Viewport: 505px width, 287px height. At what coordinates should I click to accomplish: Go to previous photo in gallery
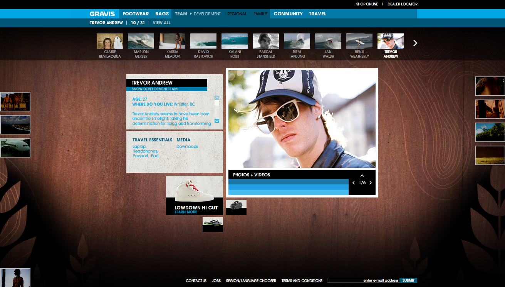click(x=354, y=183)
